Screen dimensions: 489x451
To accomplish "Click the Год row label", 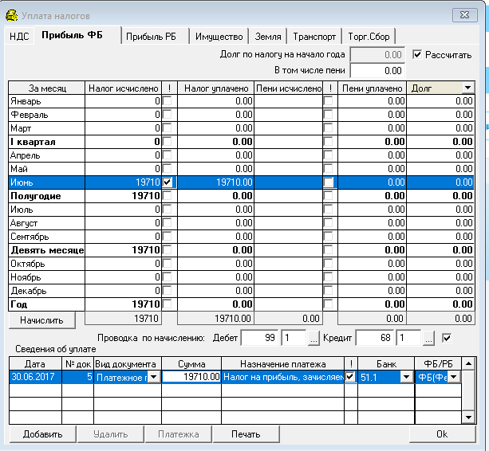I will [47, 304].
